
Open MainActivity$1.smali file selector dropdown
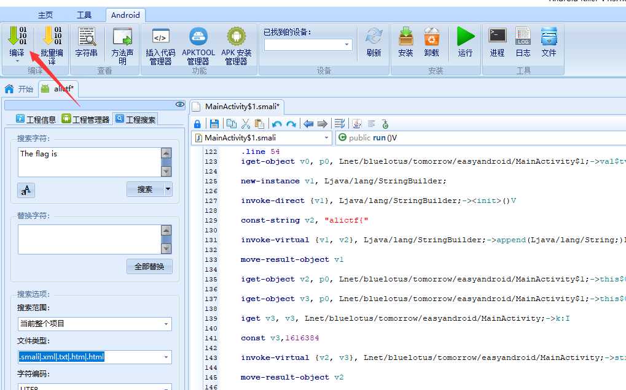click(326, 138)
